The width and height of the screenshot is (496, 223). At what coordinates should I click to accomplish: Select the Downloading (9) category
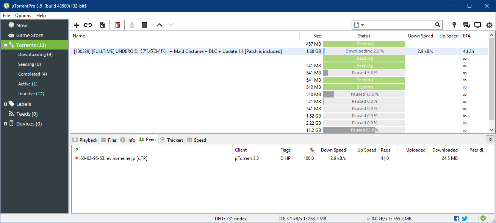coord(35,54)
